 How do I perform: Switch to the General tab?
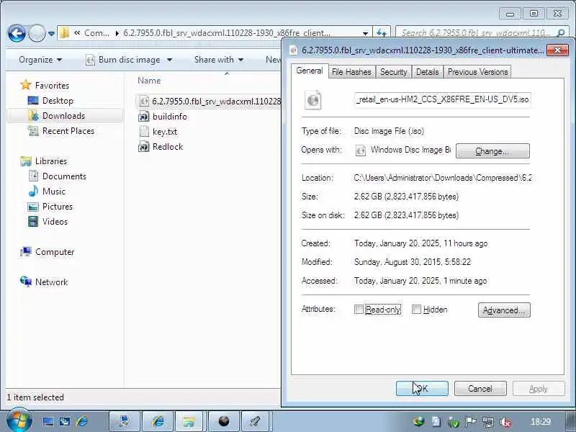pyautogui.click(x=310, y=71)
